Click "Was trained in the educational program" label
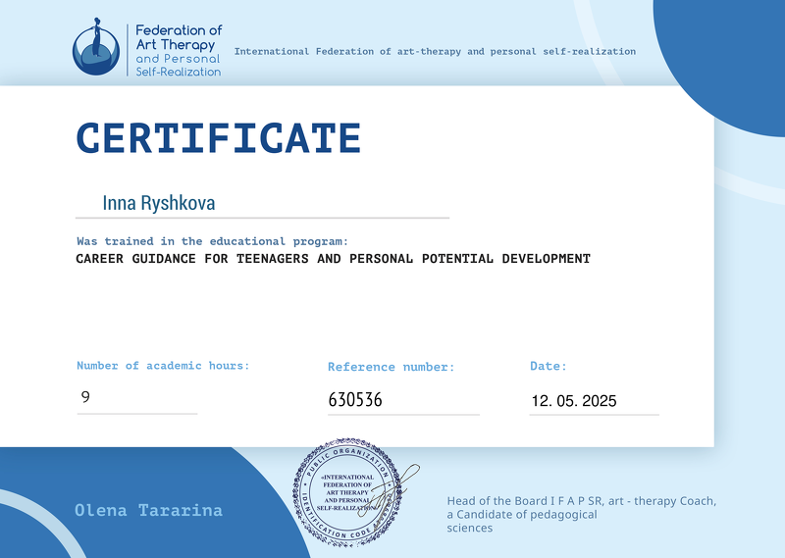Screen dimensions: 785x558 coord(213,241)
